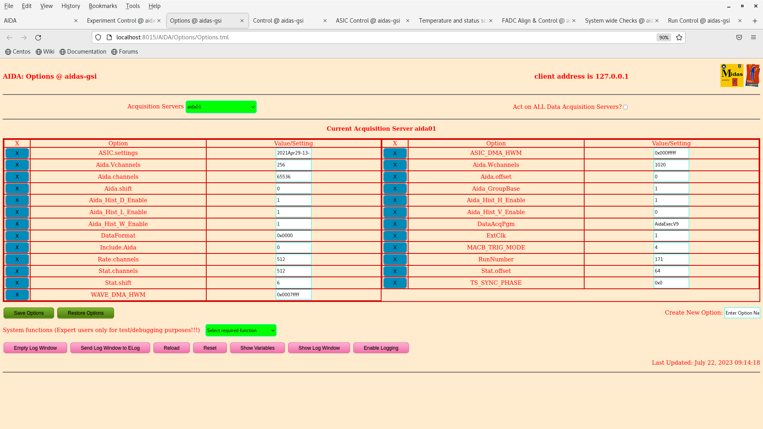This screenshot has height=429, width=763.
Task: Open the Select required function dropdown
Action: point(241,330)
